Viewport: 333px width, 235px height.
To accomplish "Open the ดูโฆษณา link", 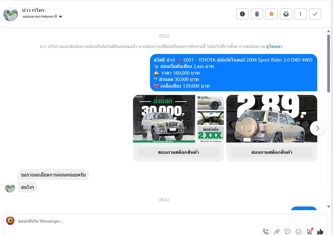I will (x=274, y=46).
